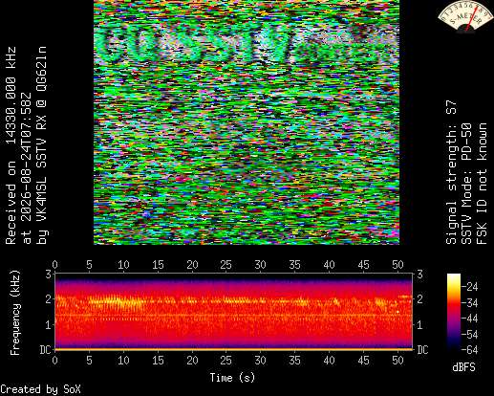Click the Time (s) axis title
The image size is (494, 396).
[232, 378]
